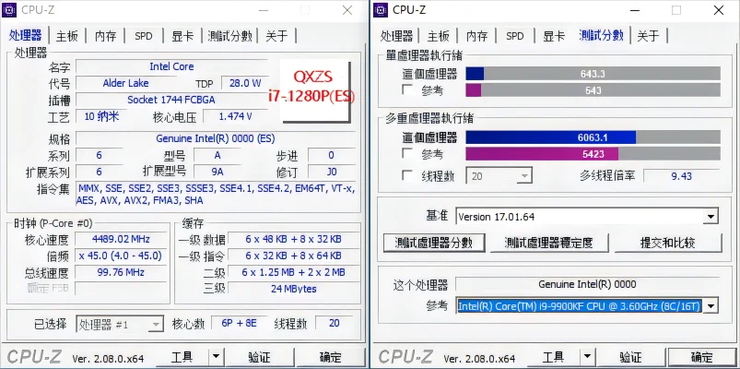Click the 代号 field showing Alder Lake

click(x=125, y=83)
